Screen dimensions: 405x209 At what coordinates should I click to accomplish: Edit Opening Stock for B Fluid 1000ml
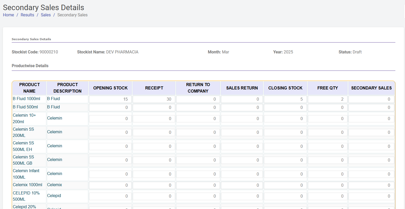[110, 99]
